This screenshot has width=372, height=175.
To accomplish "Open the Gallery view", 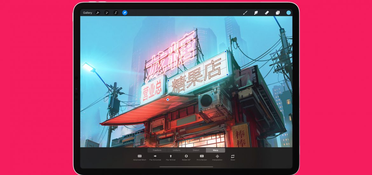I will click(x=87, y=13).
